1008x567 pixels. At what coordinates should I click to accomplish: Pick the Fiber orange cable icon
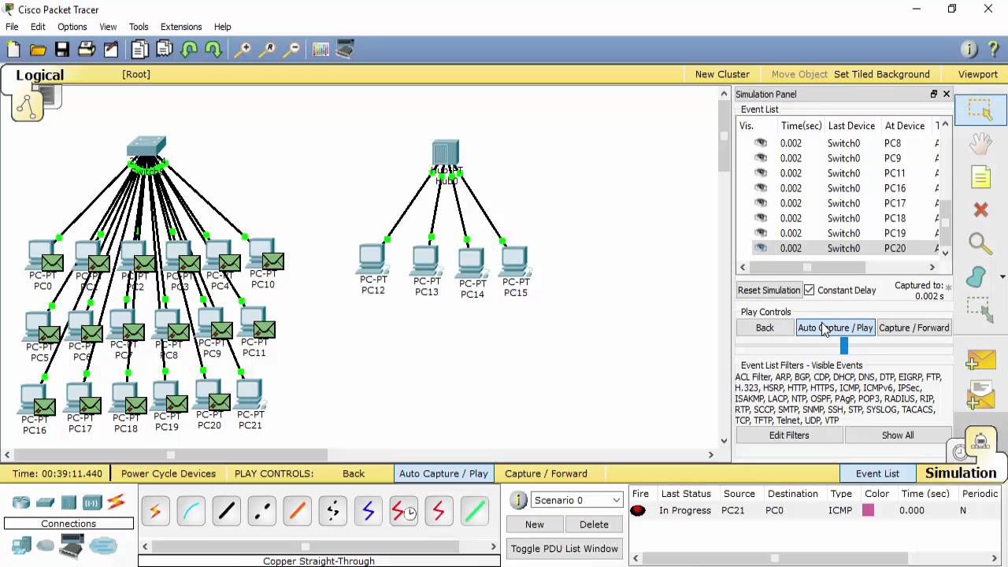pyautogui.click(x=297, y=512)
